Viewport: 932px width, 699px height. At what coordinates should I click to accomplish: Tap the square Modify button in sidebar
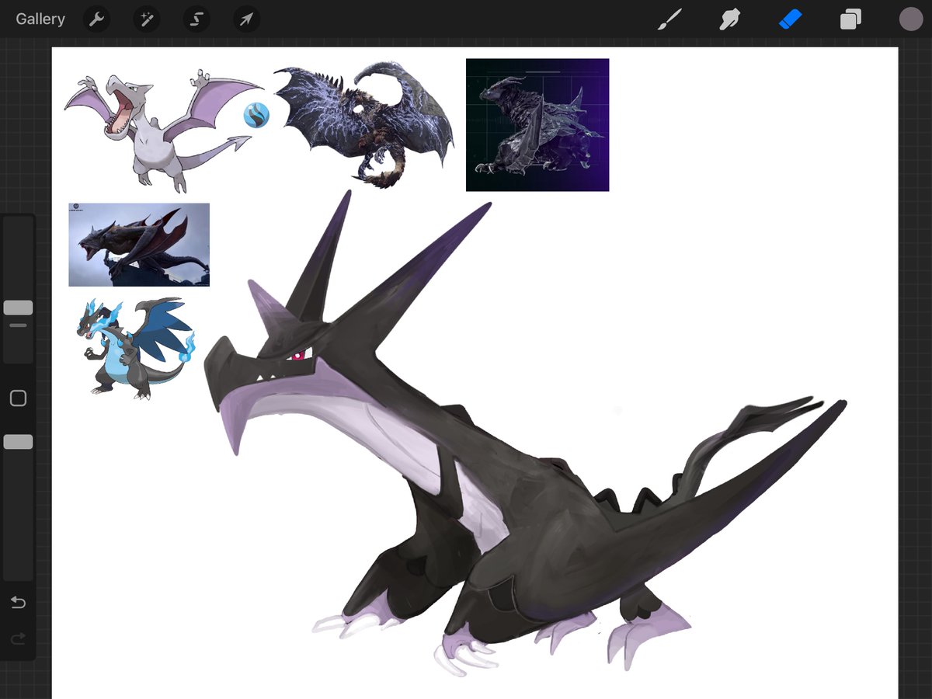point(18,398)
